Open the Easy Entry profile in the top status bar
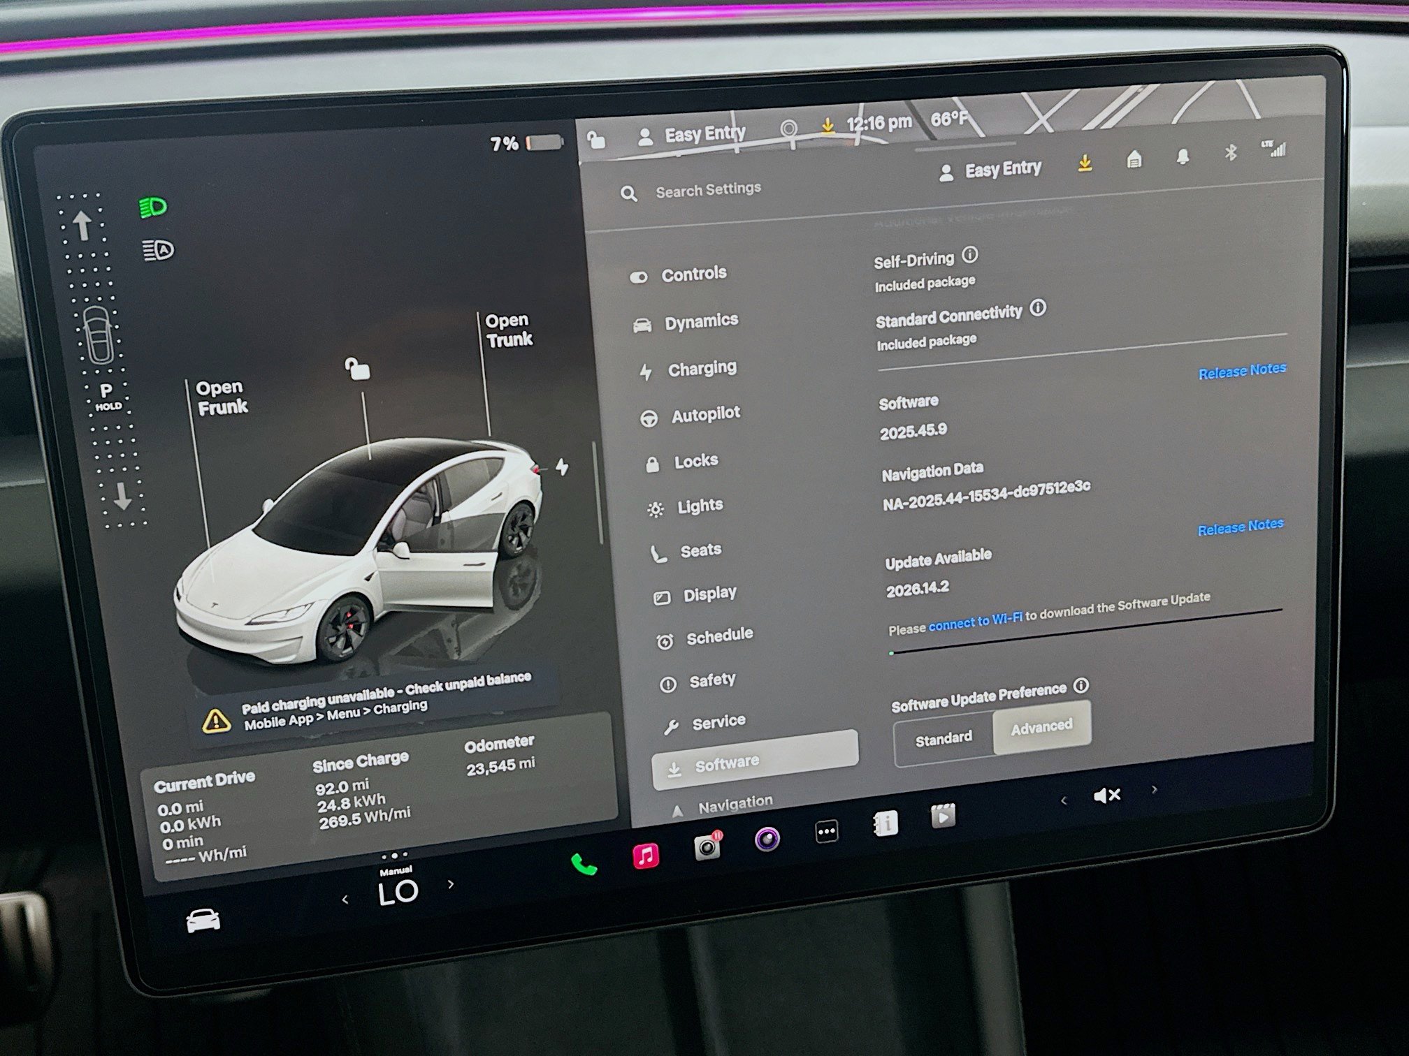 click(691, 134)
